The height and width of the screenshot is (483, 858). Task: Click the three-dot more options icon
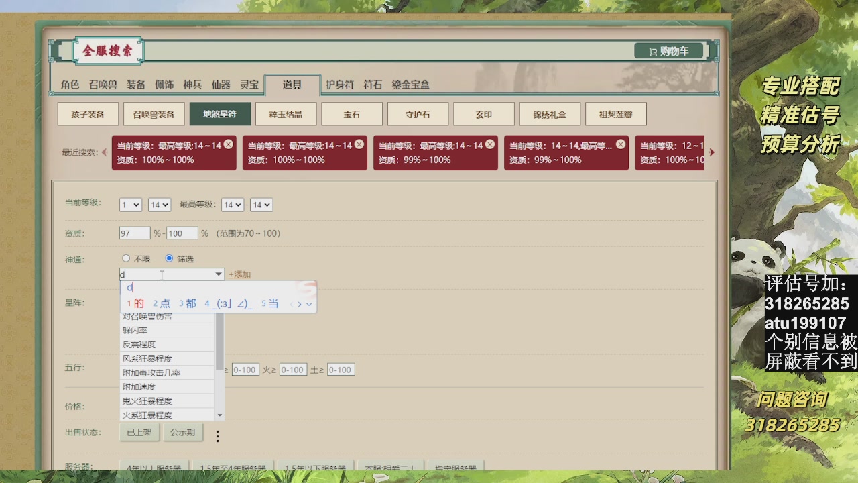pos(217,437)
